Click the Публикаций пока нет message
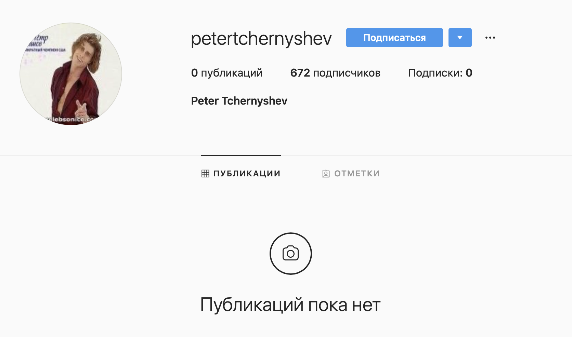The image size is (572, 337). (290, 305)
